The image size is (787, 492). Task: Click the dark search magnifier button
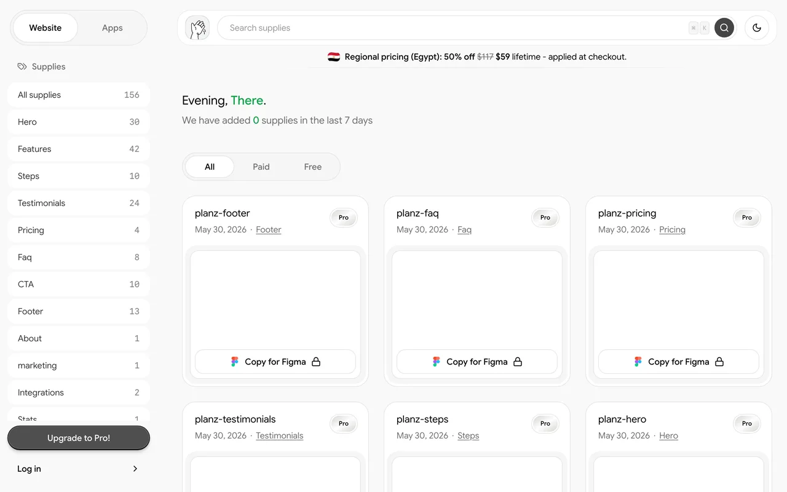(x=724, y=28)
